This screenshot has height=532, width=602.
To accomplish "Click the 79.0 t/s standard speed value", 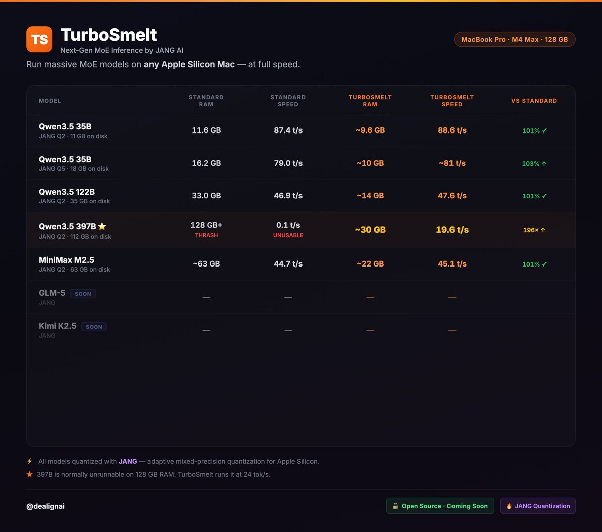I will (x=288, y=163).
